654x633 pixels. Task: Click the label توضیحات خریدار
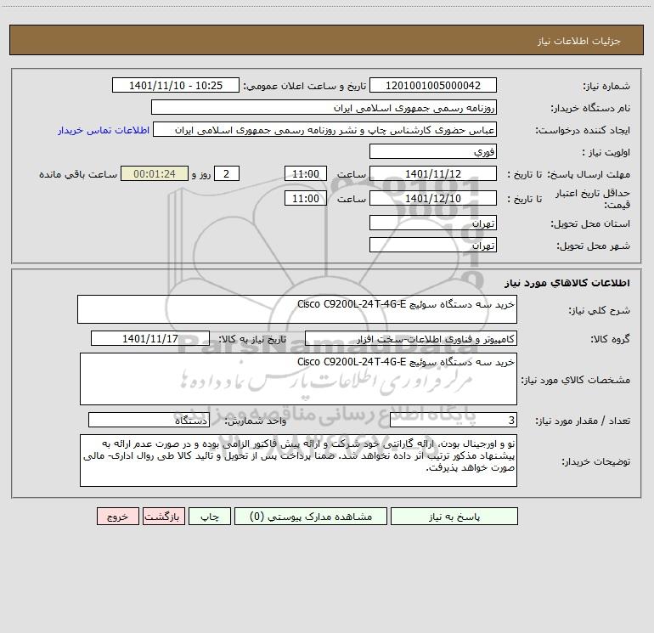596,462
